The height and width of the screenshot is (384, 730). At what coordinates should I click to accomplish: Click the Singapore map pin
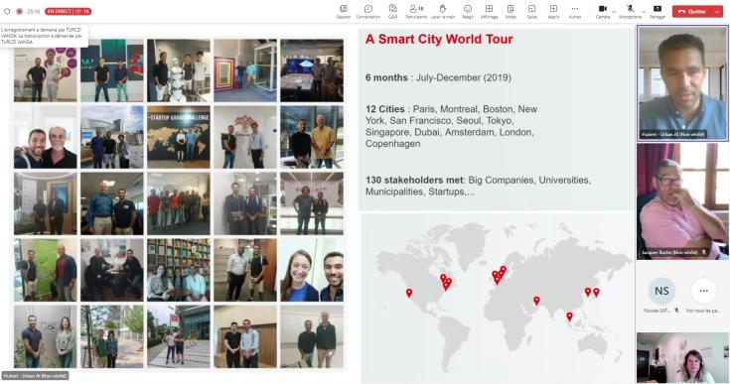click(x=569, y=317)
